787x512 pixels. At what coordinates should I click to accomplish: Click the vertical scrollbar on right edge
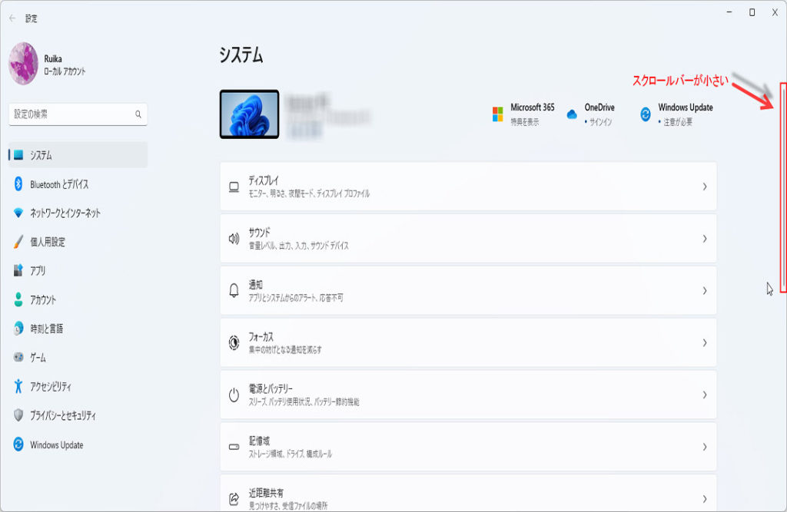(x=783, y=188)
